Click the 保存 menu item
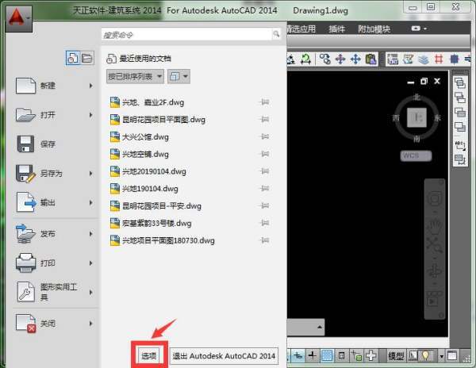The image size is (476, 368). coord(54,144)
